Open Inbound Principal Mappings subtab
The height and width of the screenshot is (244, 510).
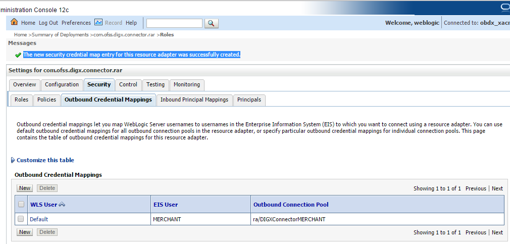click(x=194, y=100)
